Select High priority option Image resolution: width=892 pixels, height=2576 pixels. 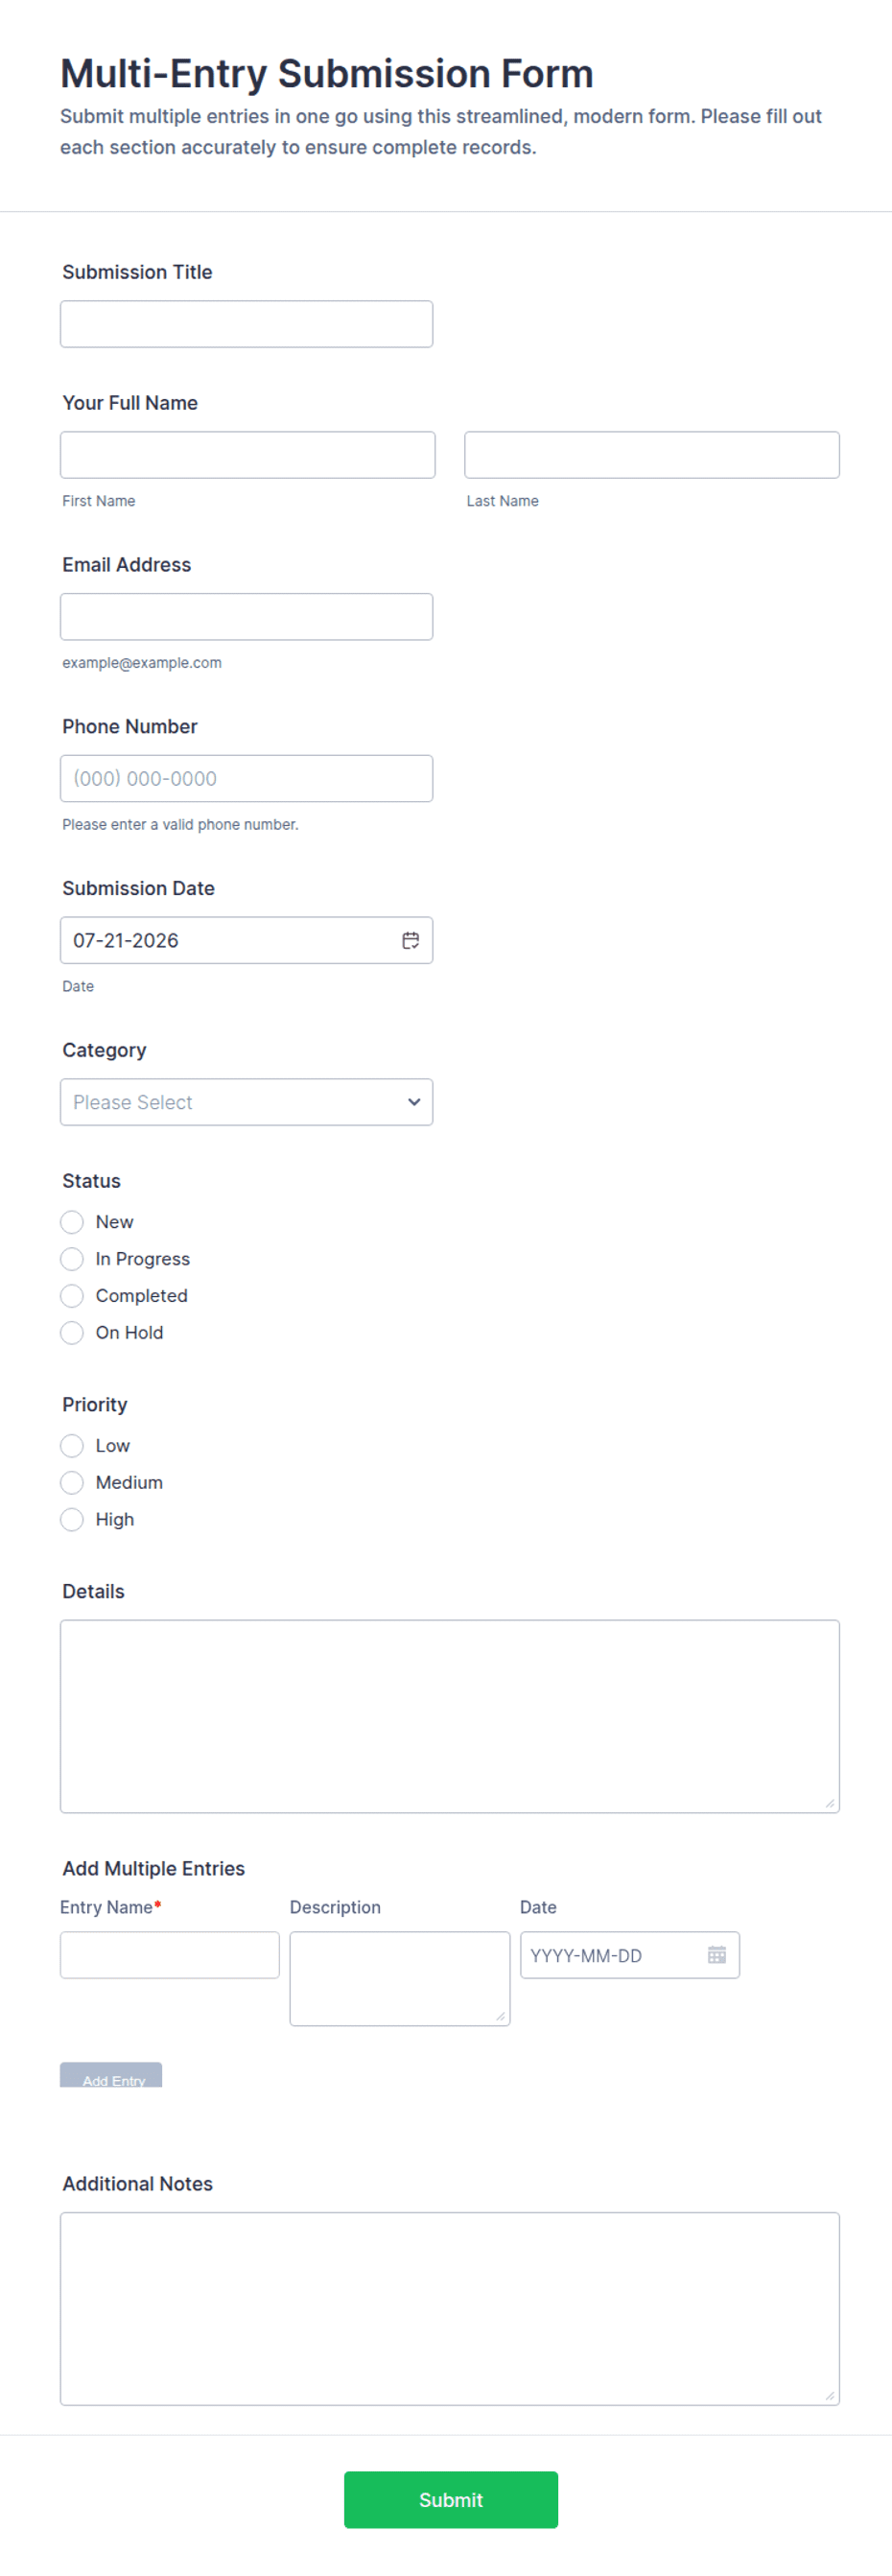(x=72, y=1520)
